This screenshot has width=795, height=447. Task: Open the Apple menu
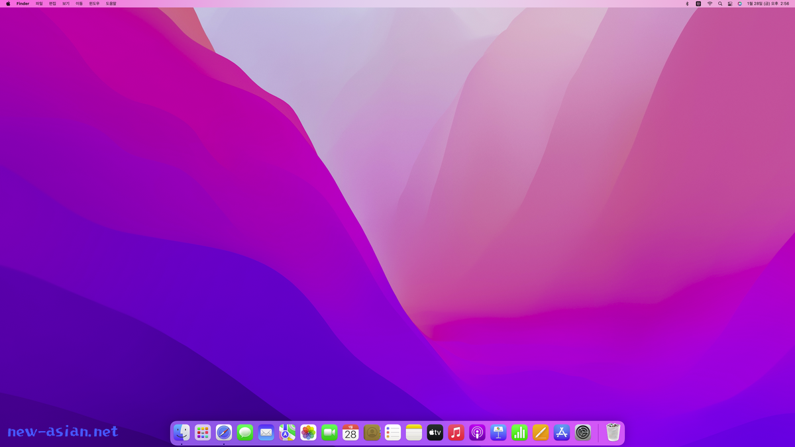(x=8, y=3)
